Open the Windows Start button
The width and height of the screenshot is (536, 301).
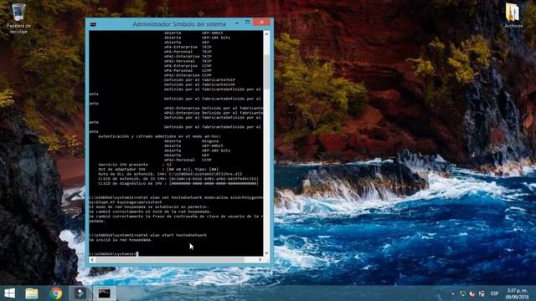9,293
